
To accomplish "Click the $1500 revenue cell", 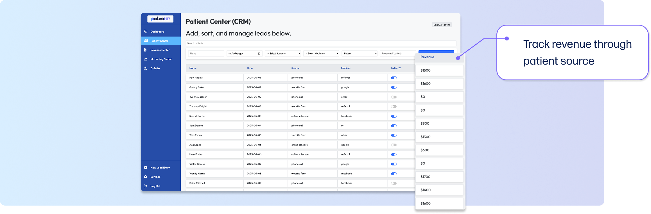I will point(439,70).
